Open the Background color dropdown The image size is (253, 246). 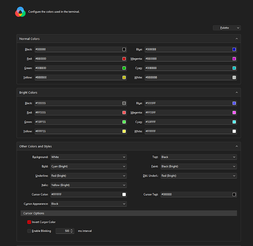click(x=88, y=157)
